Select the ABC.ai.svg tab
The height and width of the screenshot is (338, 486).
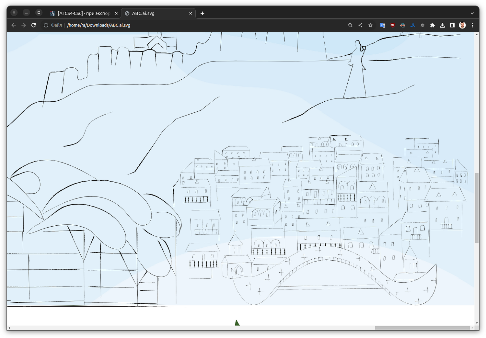pyautogui.click(x=158, y=13)
